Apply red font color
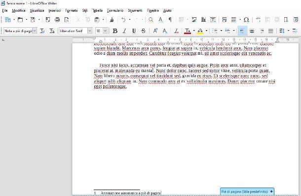The width and height of the screenshot is (301, 196). 188,31
